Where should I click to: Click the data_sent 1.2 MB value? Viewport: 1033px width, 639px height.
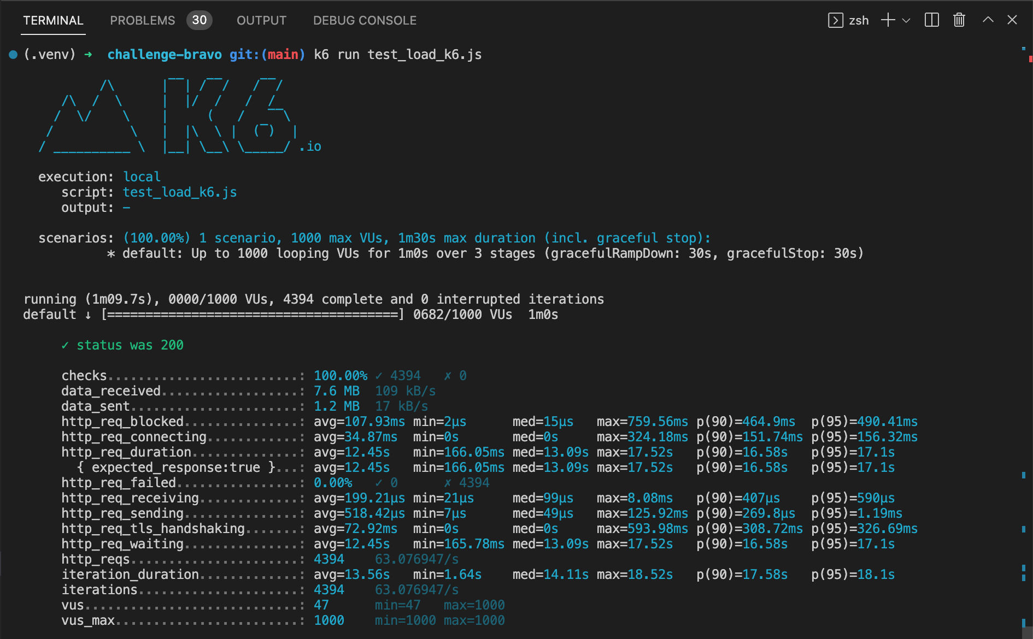pos(337,406)
